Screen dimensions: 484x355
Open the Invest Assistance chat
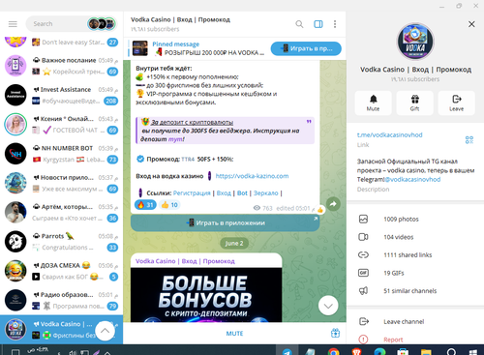(61, 95)
